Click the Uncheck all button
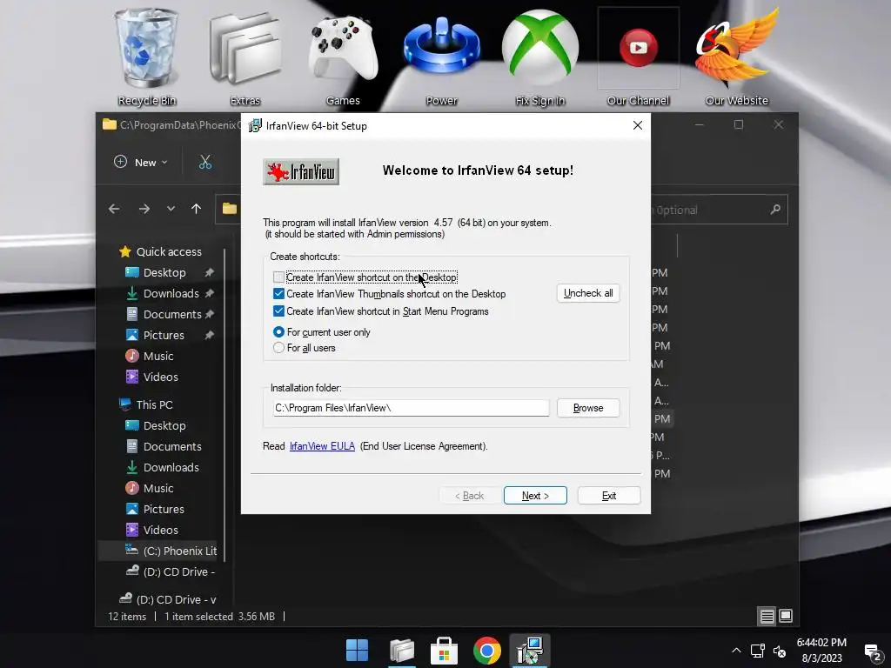The image size is (891, 668). point(588,293)
